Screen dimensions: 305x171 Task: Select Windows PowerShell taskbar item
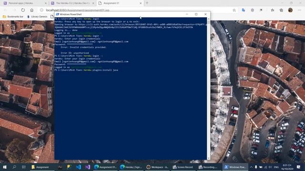235,167
